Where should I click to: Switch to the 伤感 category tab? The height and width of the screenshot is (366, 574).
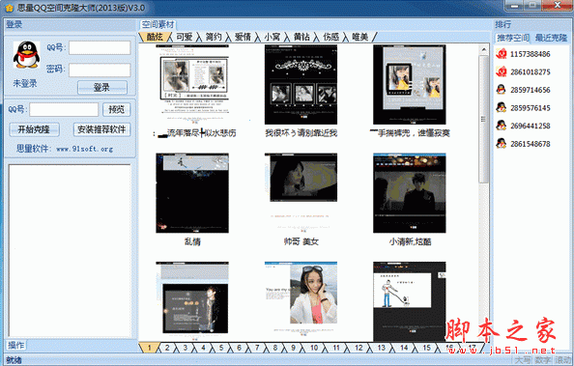[330, 37]
